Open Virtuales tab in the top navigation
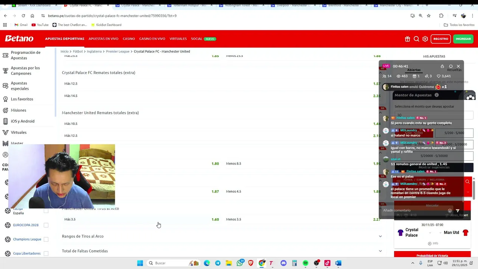The height and width of the screenshot is (269, 478). pos(178,39)
